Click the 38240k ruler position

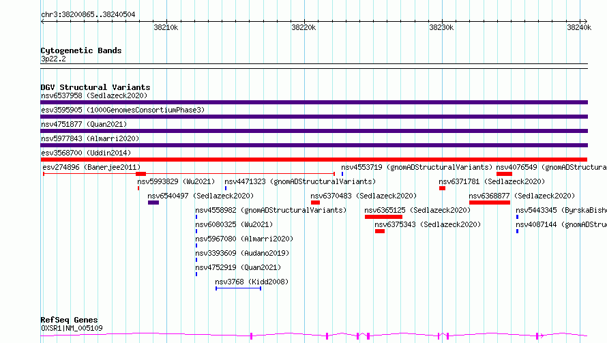click(x=579, y=27)
